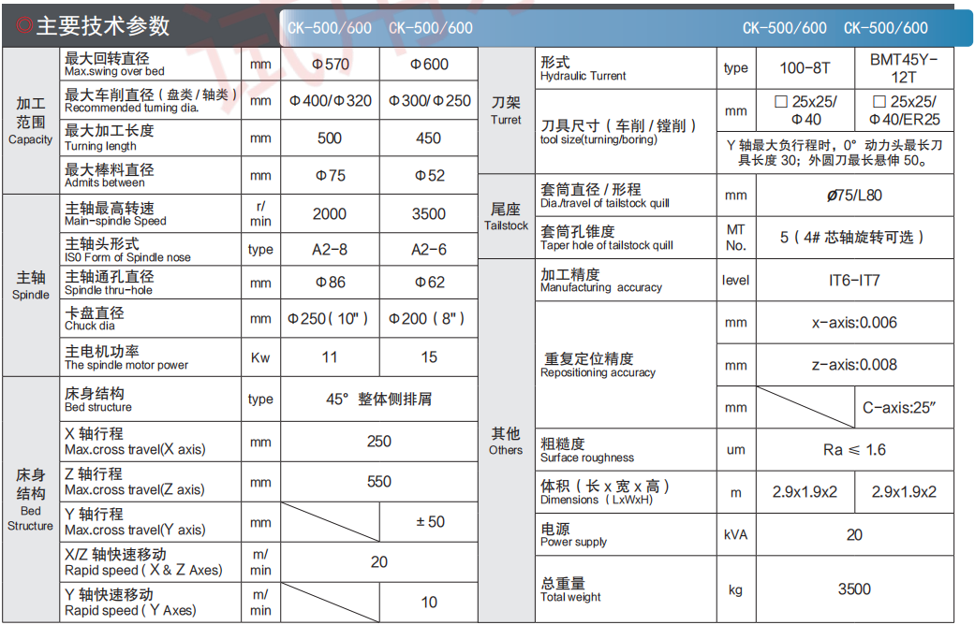Click the Φ75 bar diameter value
This screenshot has width=975, height=625.
(x=330, y=175)
